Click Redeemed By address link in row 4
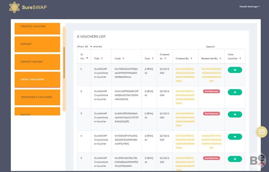Image resolution: width=269 pixels, height=172 pixels. (x=211, y=142)
